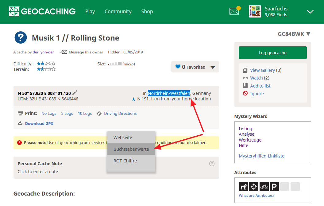Screen dimensions: 324x206
Task: Click the highlighted Nordrhein-Westfalen text
Action: click(x=169, y=93)
